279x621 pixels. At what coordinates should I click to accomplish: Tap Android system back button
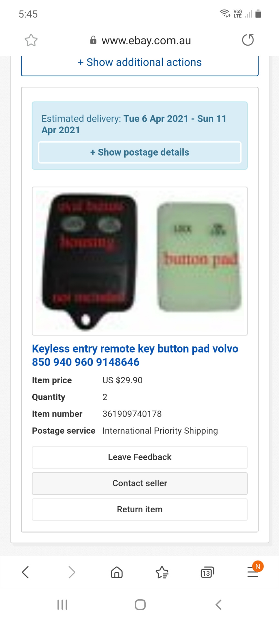coord(219,605)
